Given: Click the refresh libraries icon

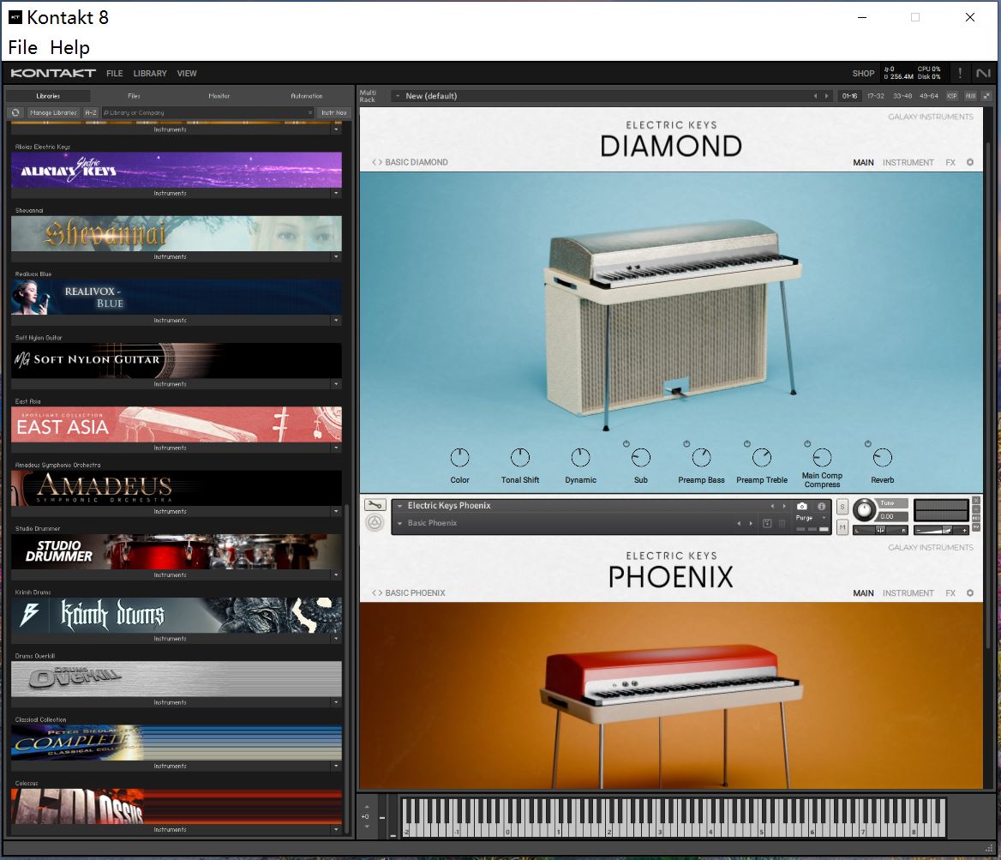Looking at the screenshot, I should pos(15,112).
